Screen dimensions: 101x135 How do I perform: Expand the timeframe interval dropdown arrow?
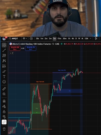[x=90, y=38]
